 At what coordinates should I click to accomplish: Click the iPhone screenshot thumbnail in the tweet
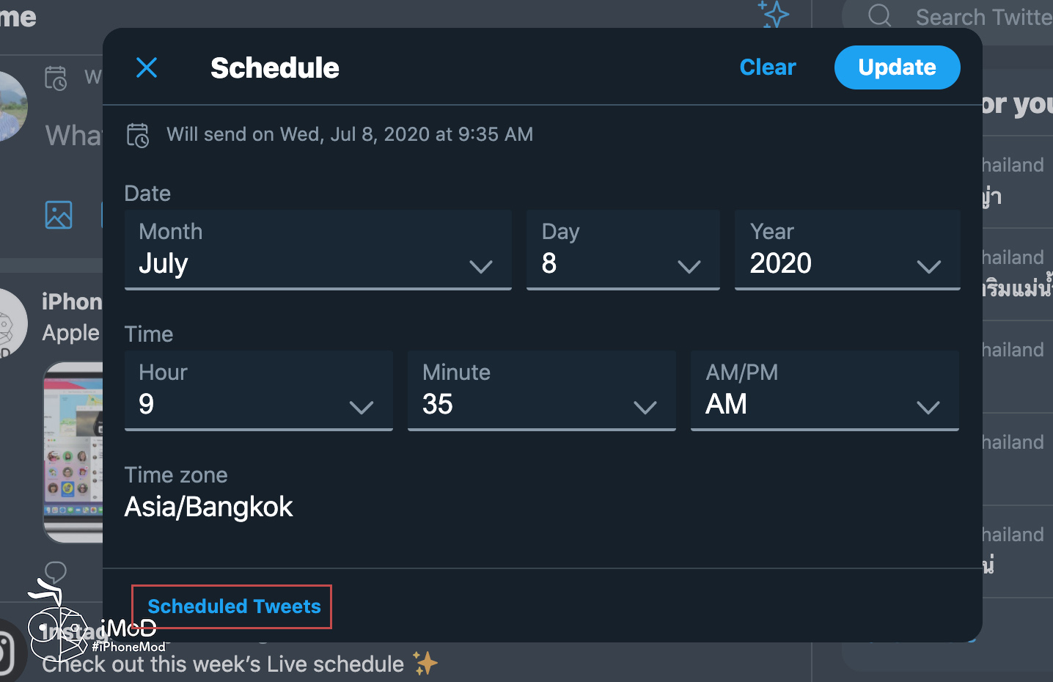click(73, 452)
